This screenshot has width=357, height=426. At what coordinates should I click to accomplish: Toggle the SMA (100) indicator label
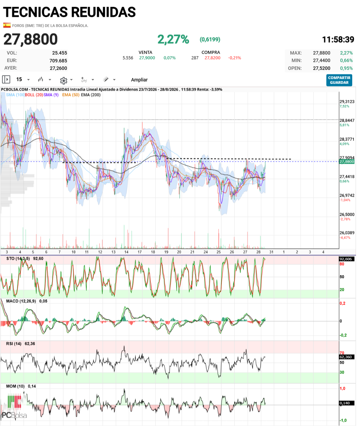pos(15,95)
